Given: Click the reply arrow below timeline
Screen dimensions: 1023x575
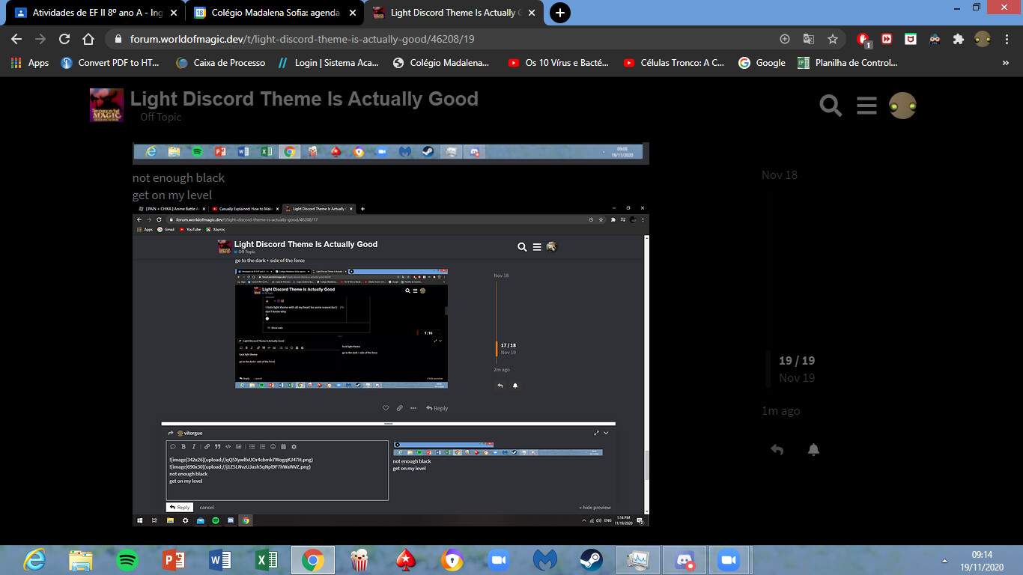Looking at the screenshot, I should (777, 449).
